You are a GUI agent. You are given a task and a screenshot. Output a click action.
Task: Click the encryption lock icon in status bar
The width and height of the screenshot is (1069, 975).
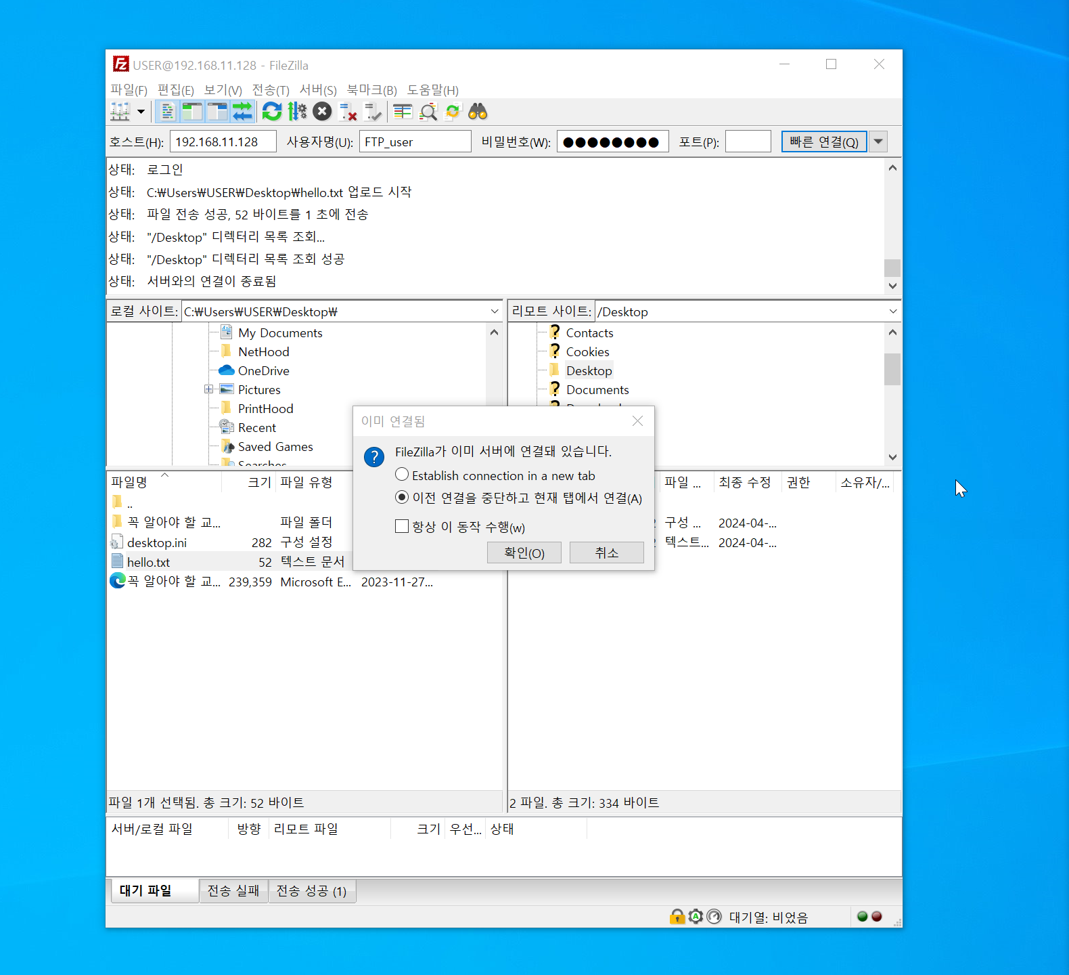(x=677, y=917)
